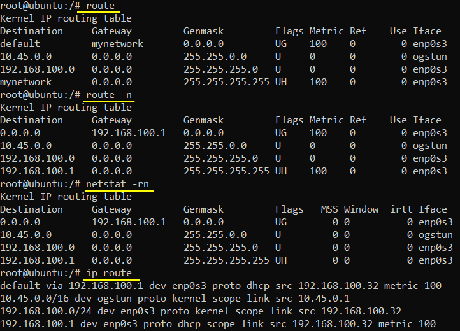The height and width of the screenshot is (331, 460).
Task: Click the 'irtt' column header
Action: 401,209
